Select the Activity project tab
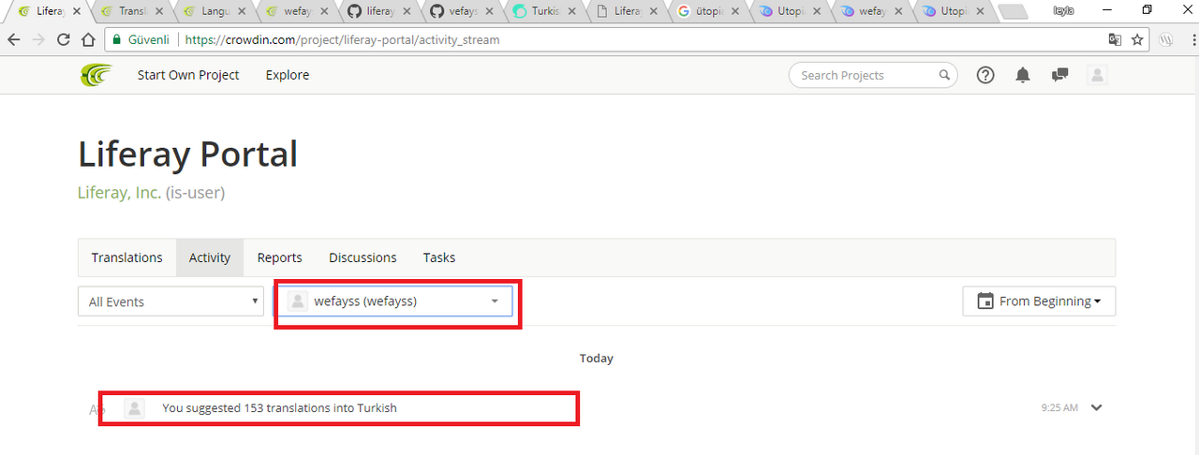 [210, 257]
